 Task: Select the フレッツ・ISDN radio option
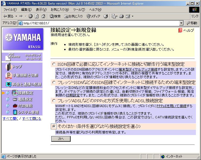[54, 82]
